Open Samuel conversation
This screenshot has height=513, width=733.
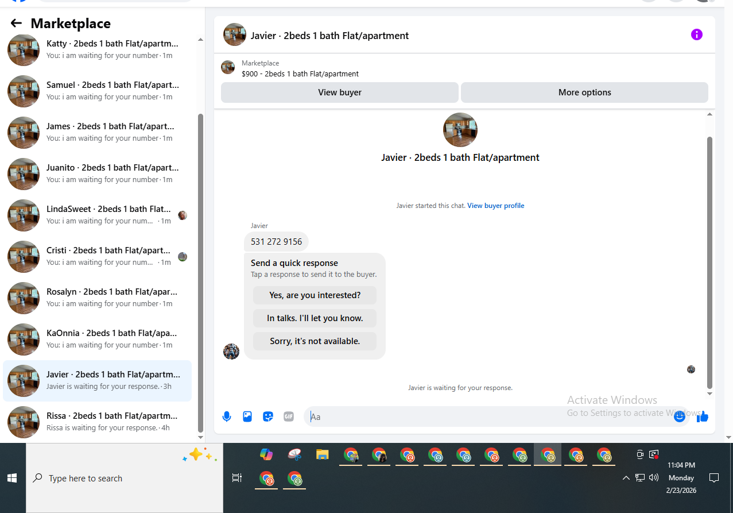98,91
